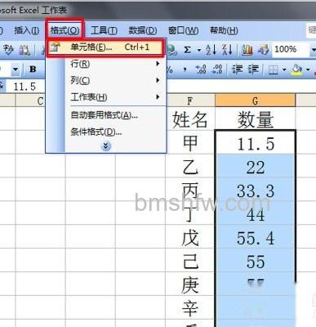Screen dimensions: 316x327
Task: Click the 戊 name cell
Action: point(190,236)
